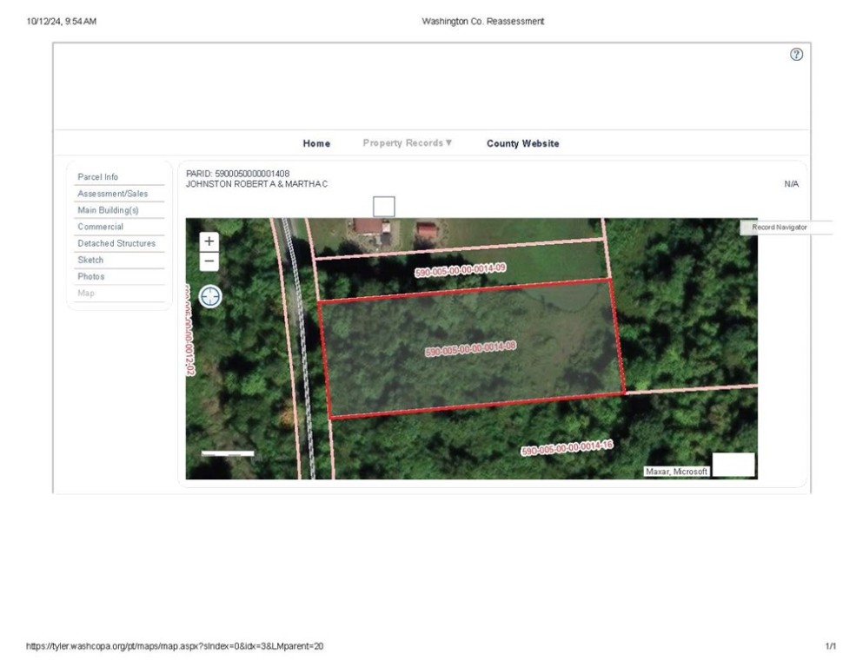The image size is (863, 667).
Task: Select Main Building(s) in sidebar
Action: coord(108,210)
